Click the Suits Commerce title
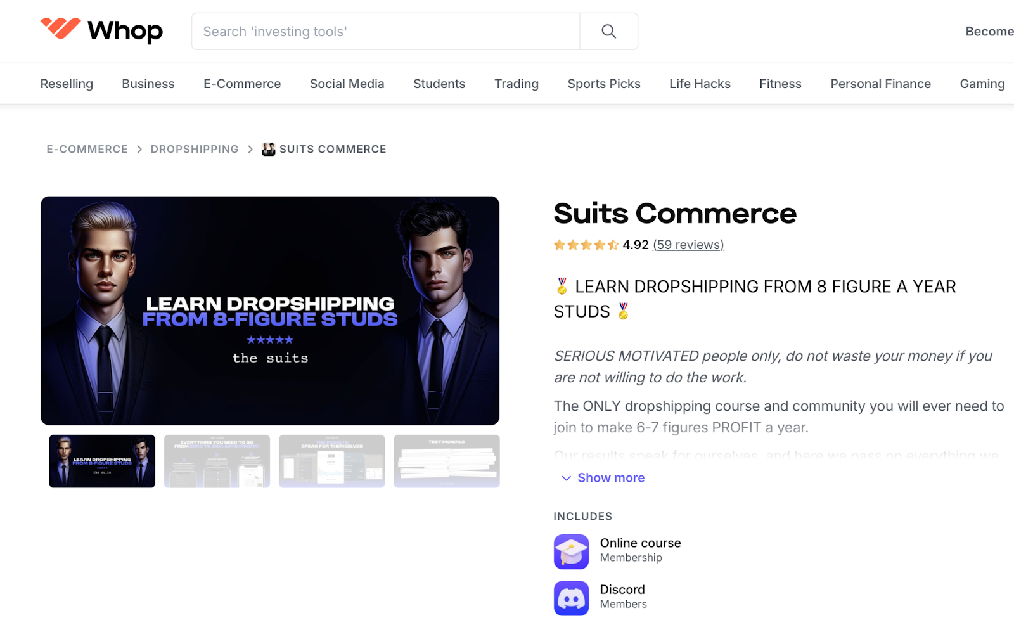The height and width of the screenshot is (625, 1014). (x=675, y=214)
